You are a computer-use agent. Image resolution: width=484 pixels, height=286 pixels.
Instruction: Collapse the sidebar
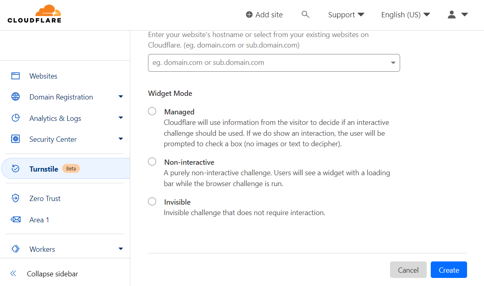(52, 274)
